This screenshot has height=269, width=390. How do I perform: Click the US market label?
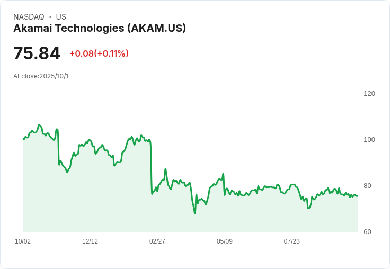click(61, 17)
